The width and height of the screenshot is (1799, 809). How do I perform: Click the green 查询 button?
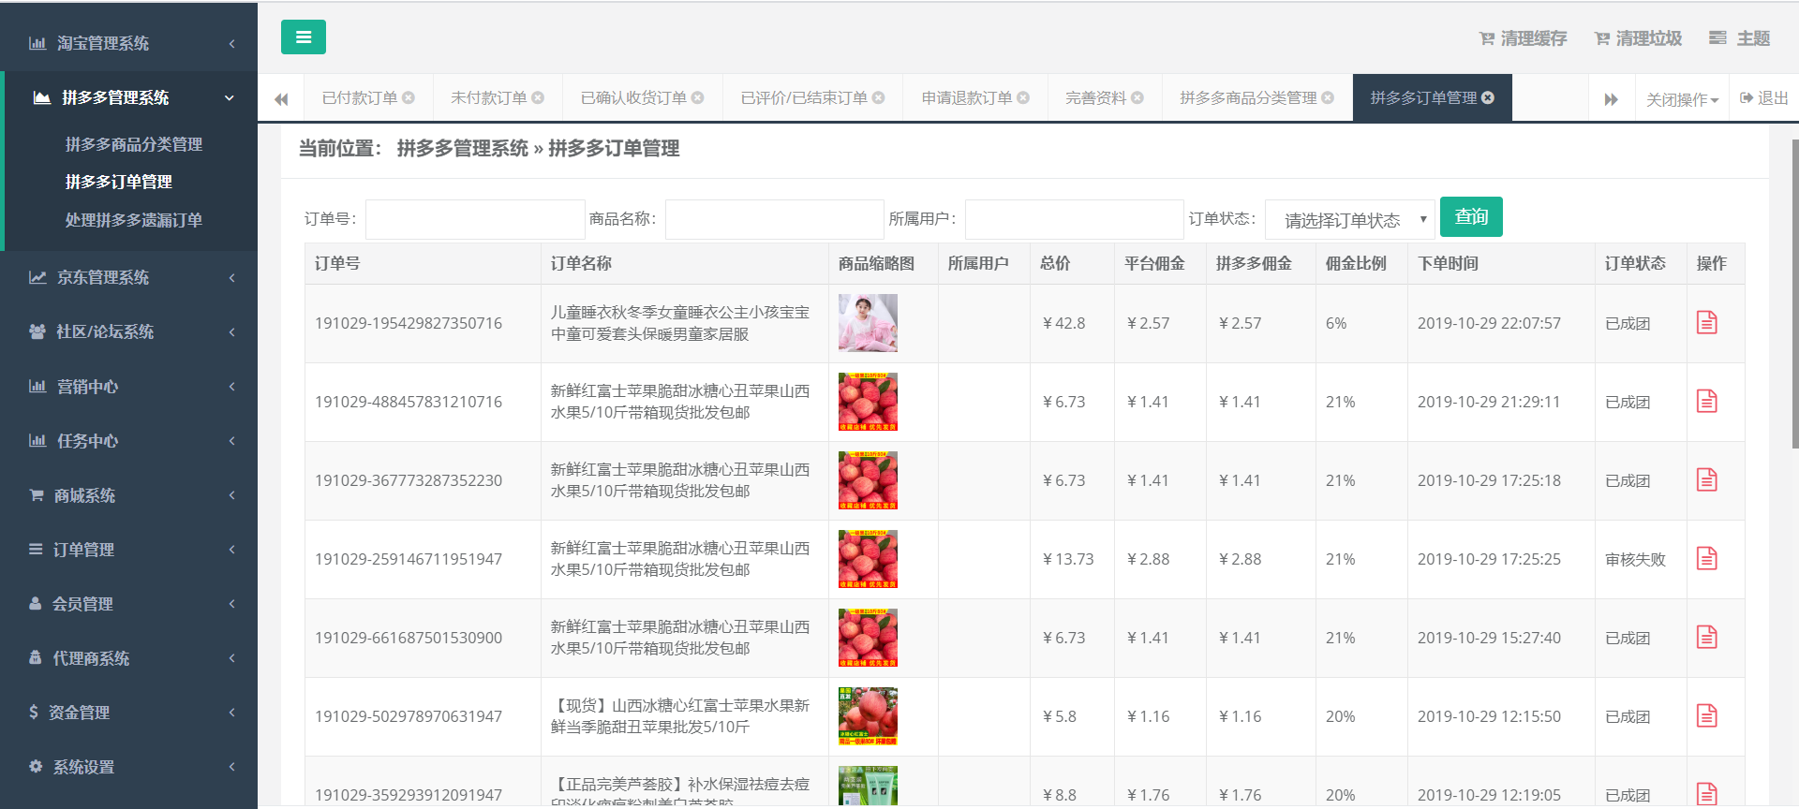pos(1471,216)
